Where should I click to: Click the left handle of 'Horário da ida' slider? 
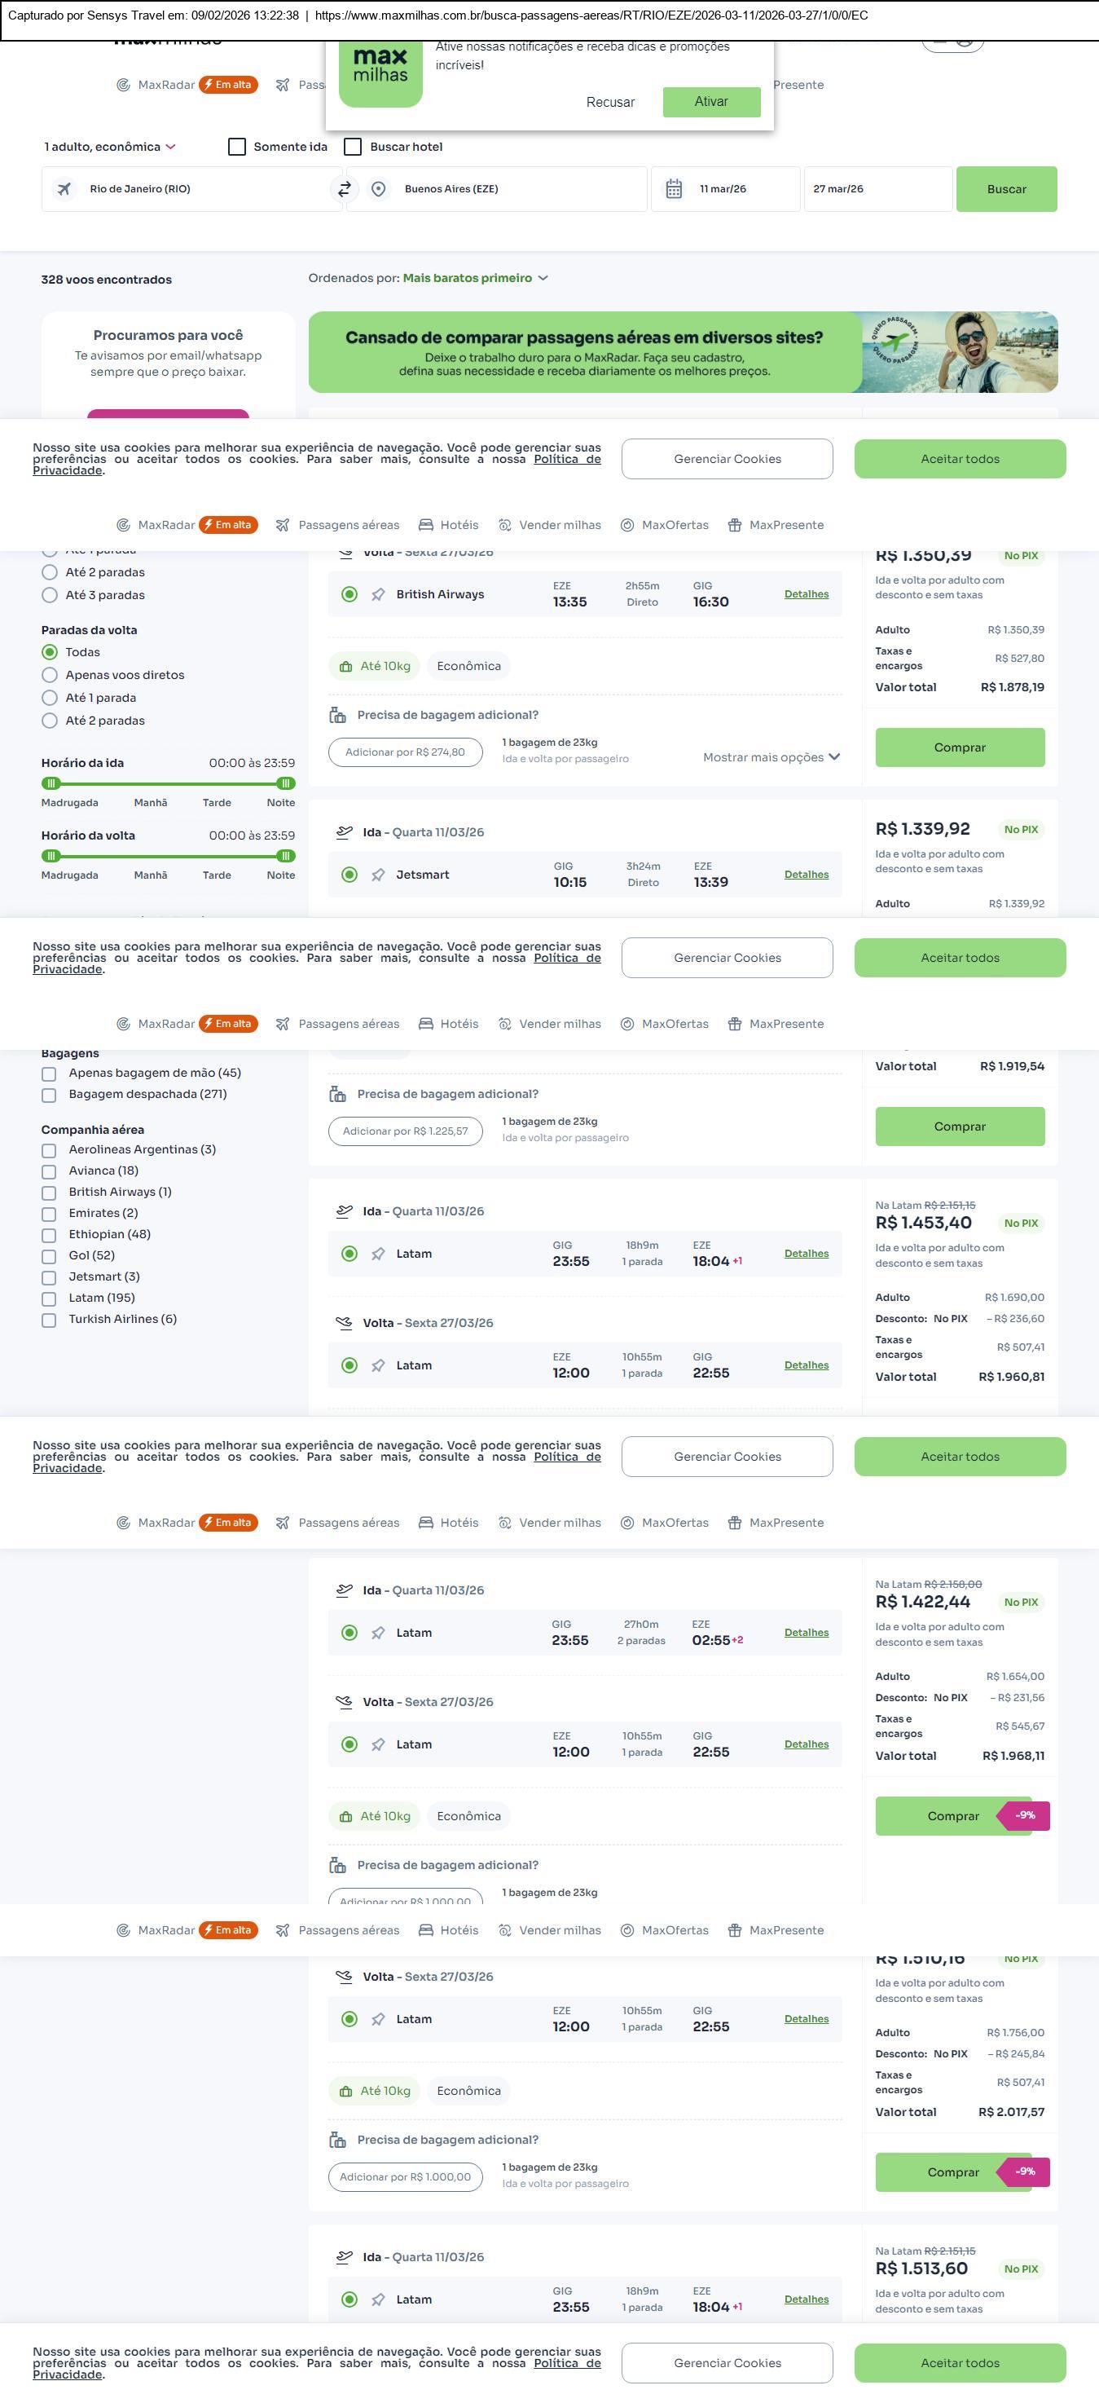click(x=52, y=783)
